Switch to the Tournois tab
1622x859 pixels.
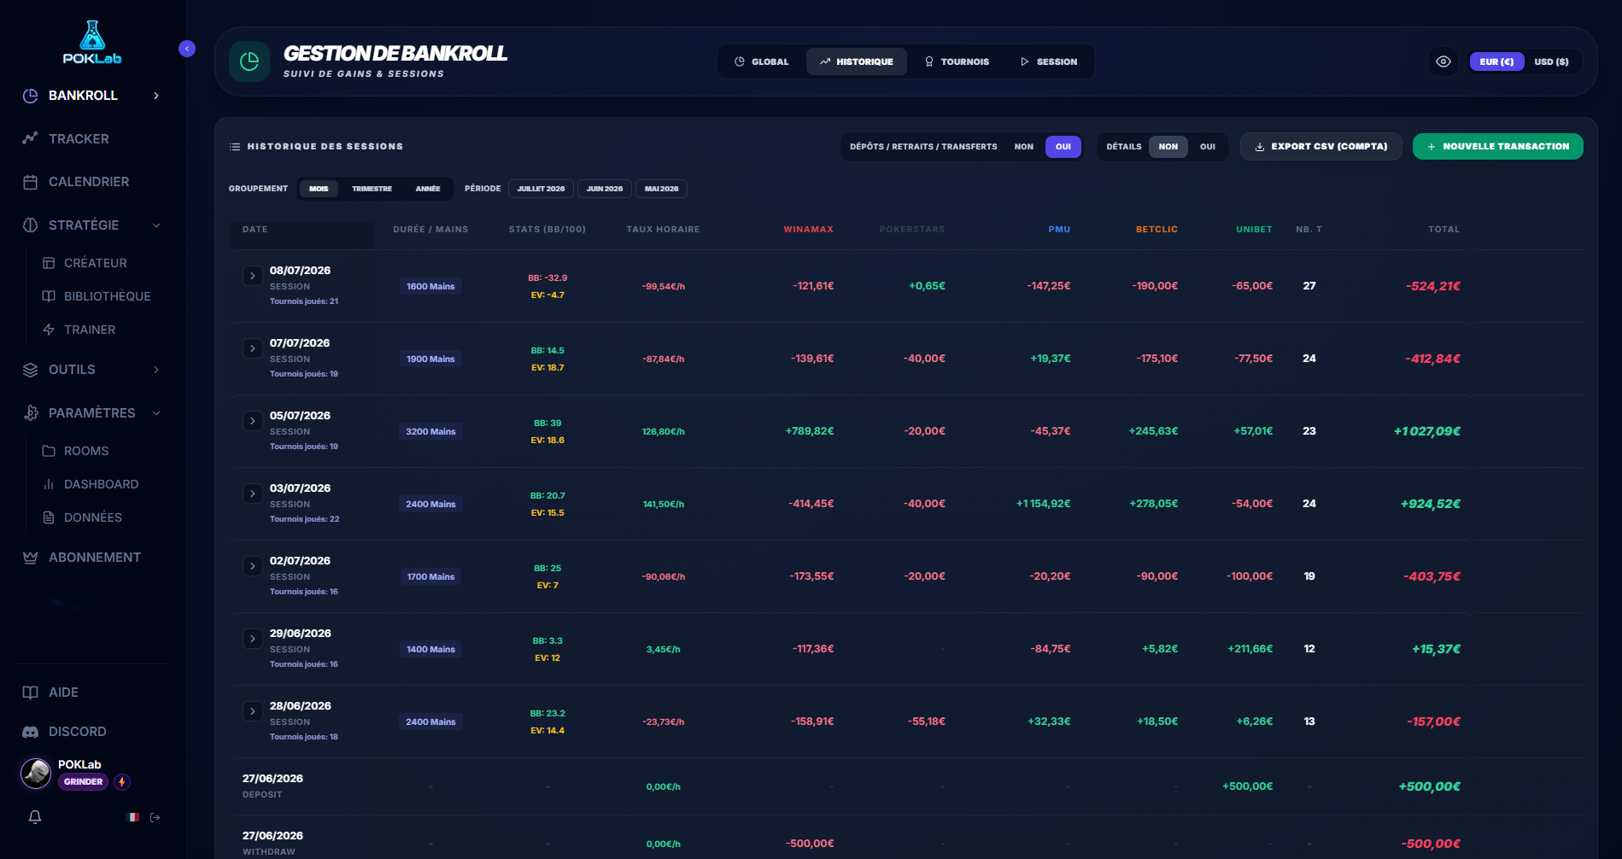pyautogui.click(x=957, y=61)
